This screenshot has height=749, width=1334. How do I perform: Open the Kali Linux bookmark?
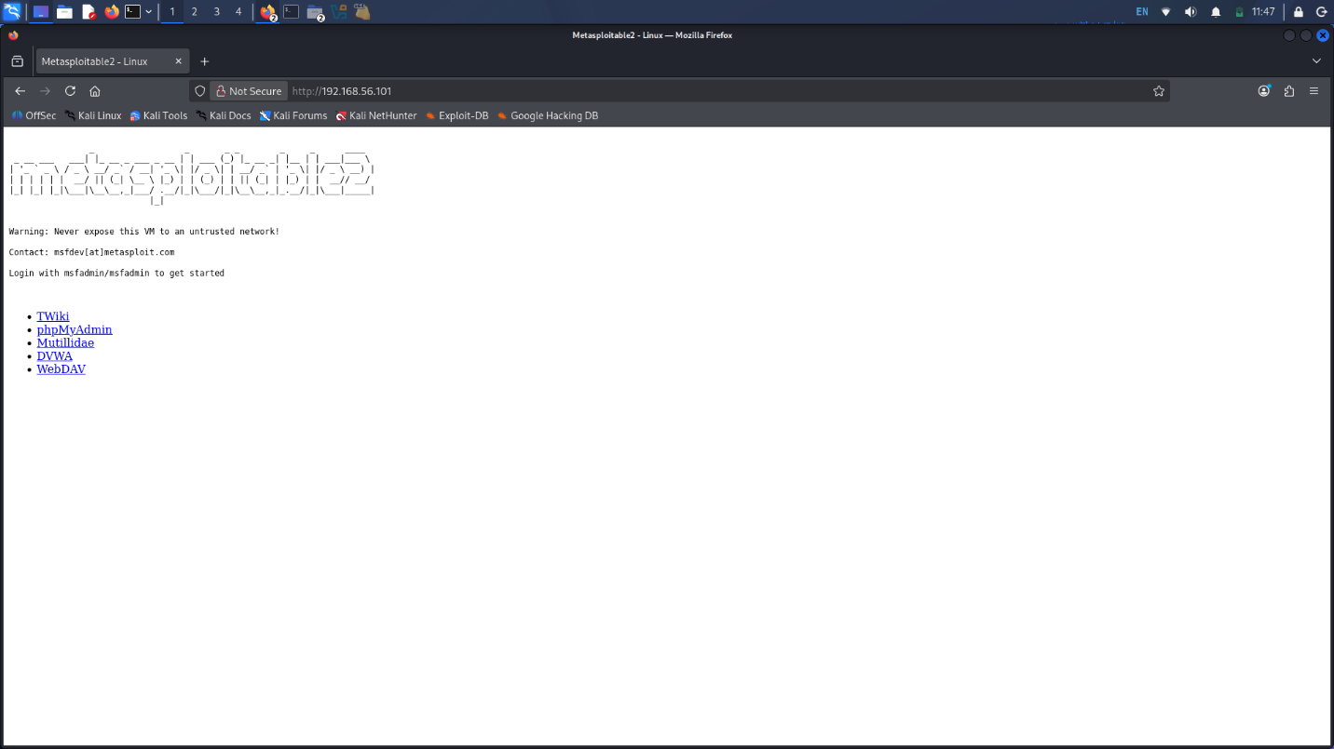93,115
